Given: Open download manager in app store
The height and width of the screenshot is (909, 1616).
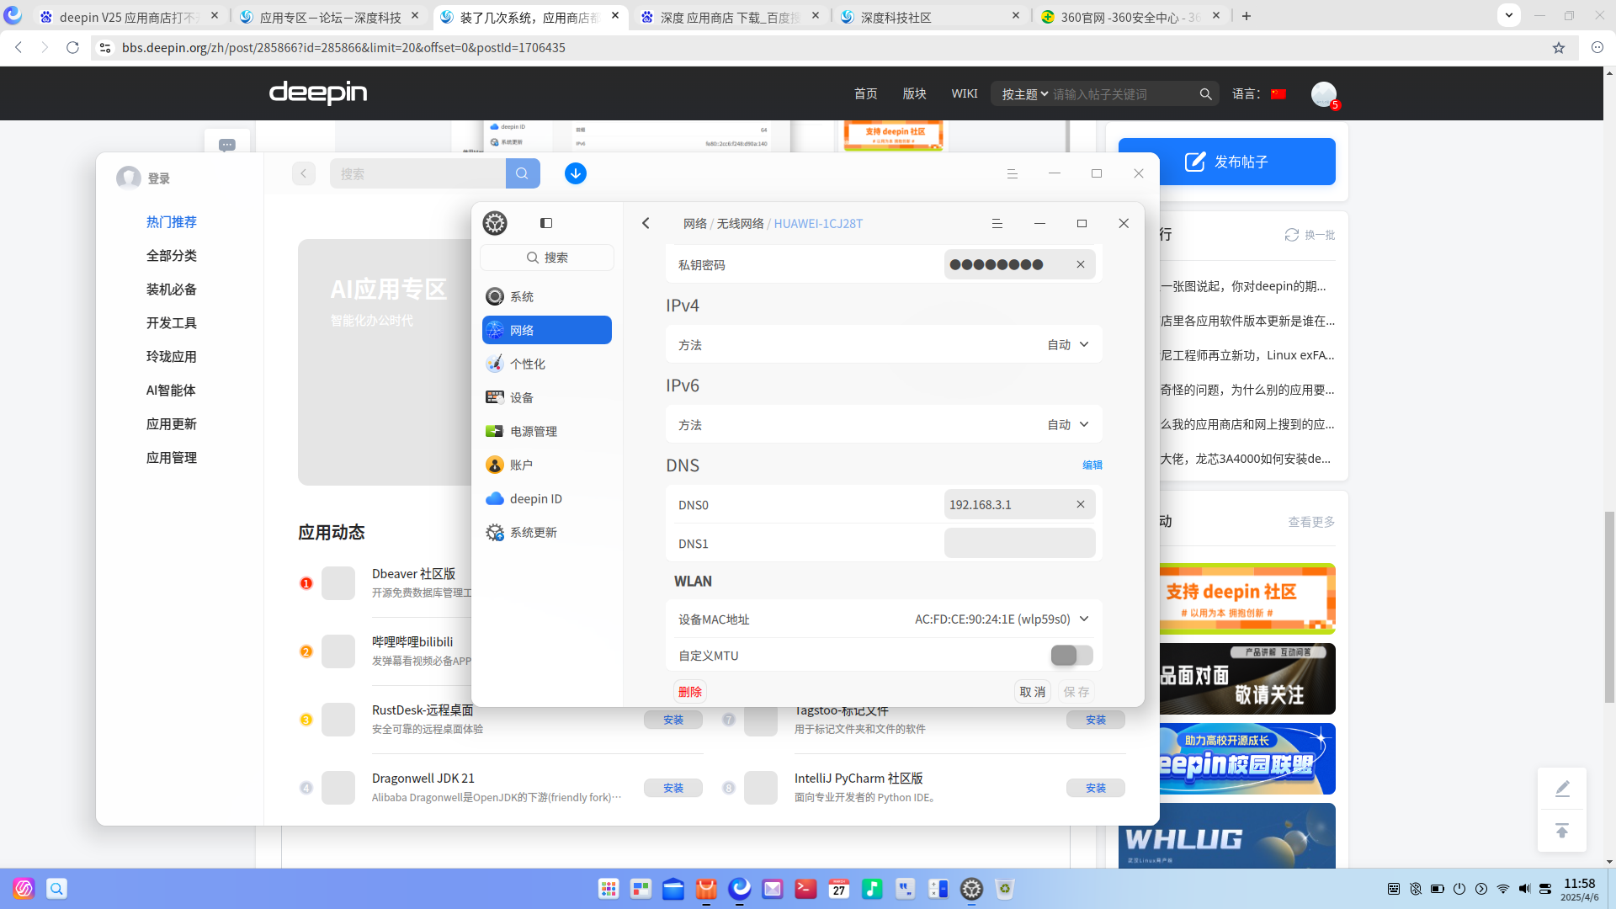Looking at the screenshot, I should click(576, 173).
